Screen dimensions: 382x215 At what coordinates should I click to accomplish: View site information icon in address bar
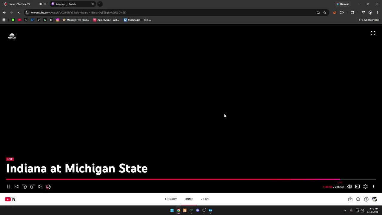pyautogui.click(x=27, y=13)
